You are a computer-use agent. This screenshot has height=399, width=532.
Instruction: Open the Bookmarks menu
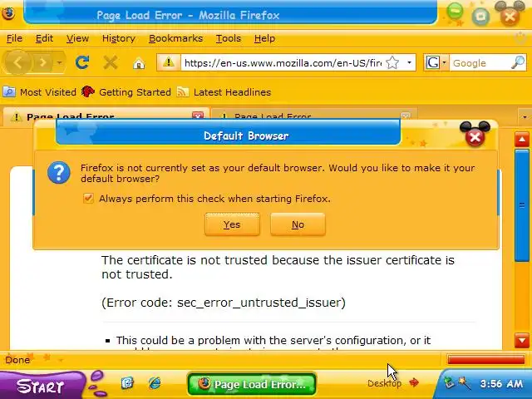click(175, 38)
